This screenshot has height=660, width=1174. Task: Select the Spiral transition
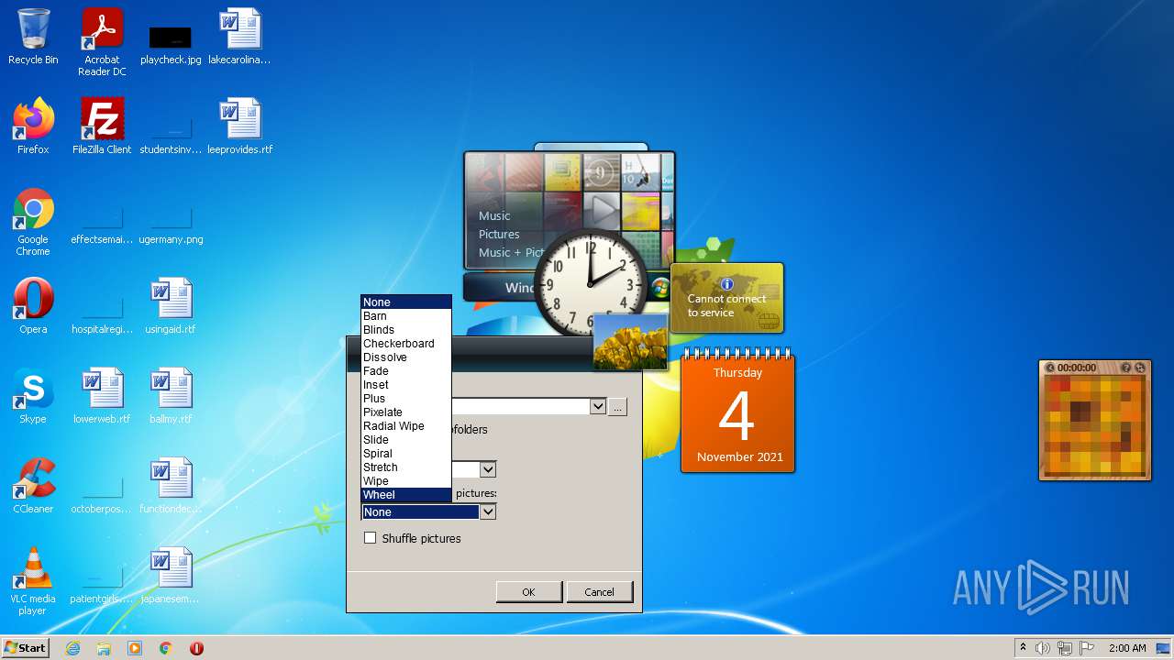406,454
